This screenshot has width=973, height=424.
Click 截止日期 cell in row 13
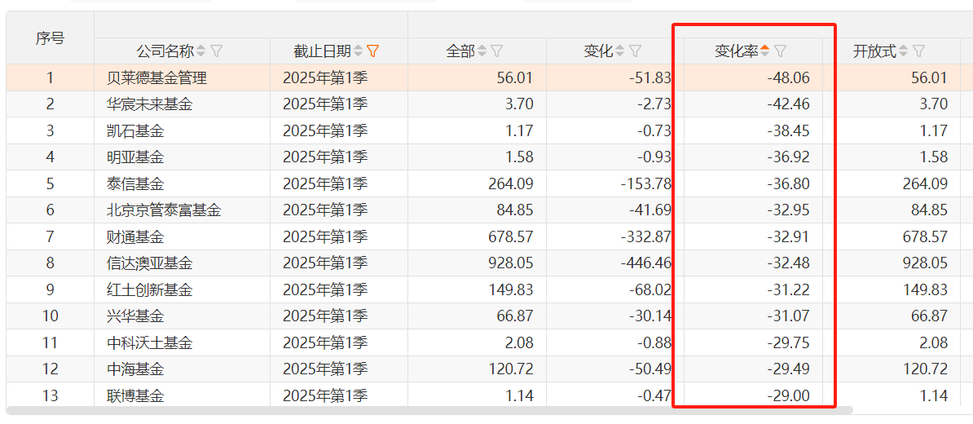(339, 395)
